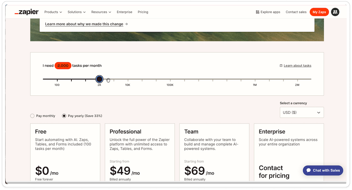
Task: Click the Explore apps grid icon
Action: [x=258, y=12]
